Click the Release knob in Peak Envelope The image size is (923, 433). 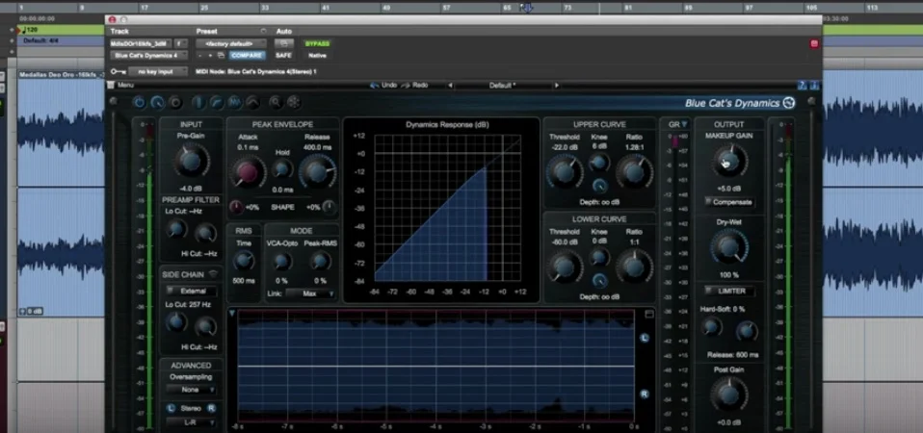click(x=317, y=171)
